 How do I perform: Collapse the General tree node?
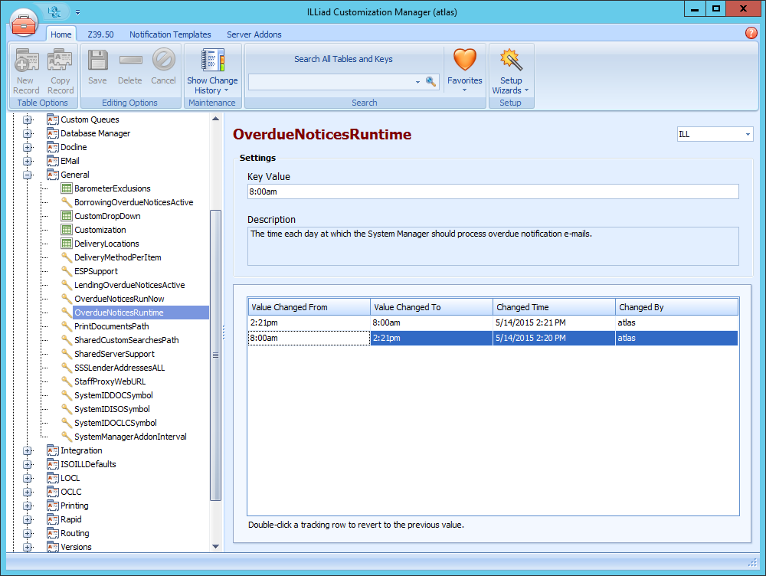point(28,175)
